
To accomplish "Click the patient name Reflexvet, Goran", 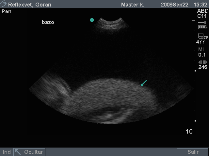I will point(30,5).
